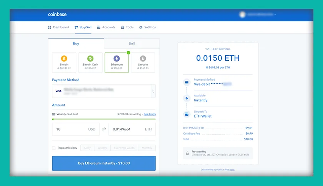
Task: Select the Bitcoin Cash card at $984.90
Action: [90, 62]
